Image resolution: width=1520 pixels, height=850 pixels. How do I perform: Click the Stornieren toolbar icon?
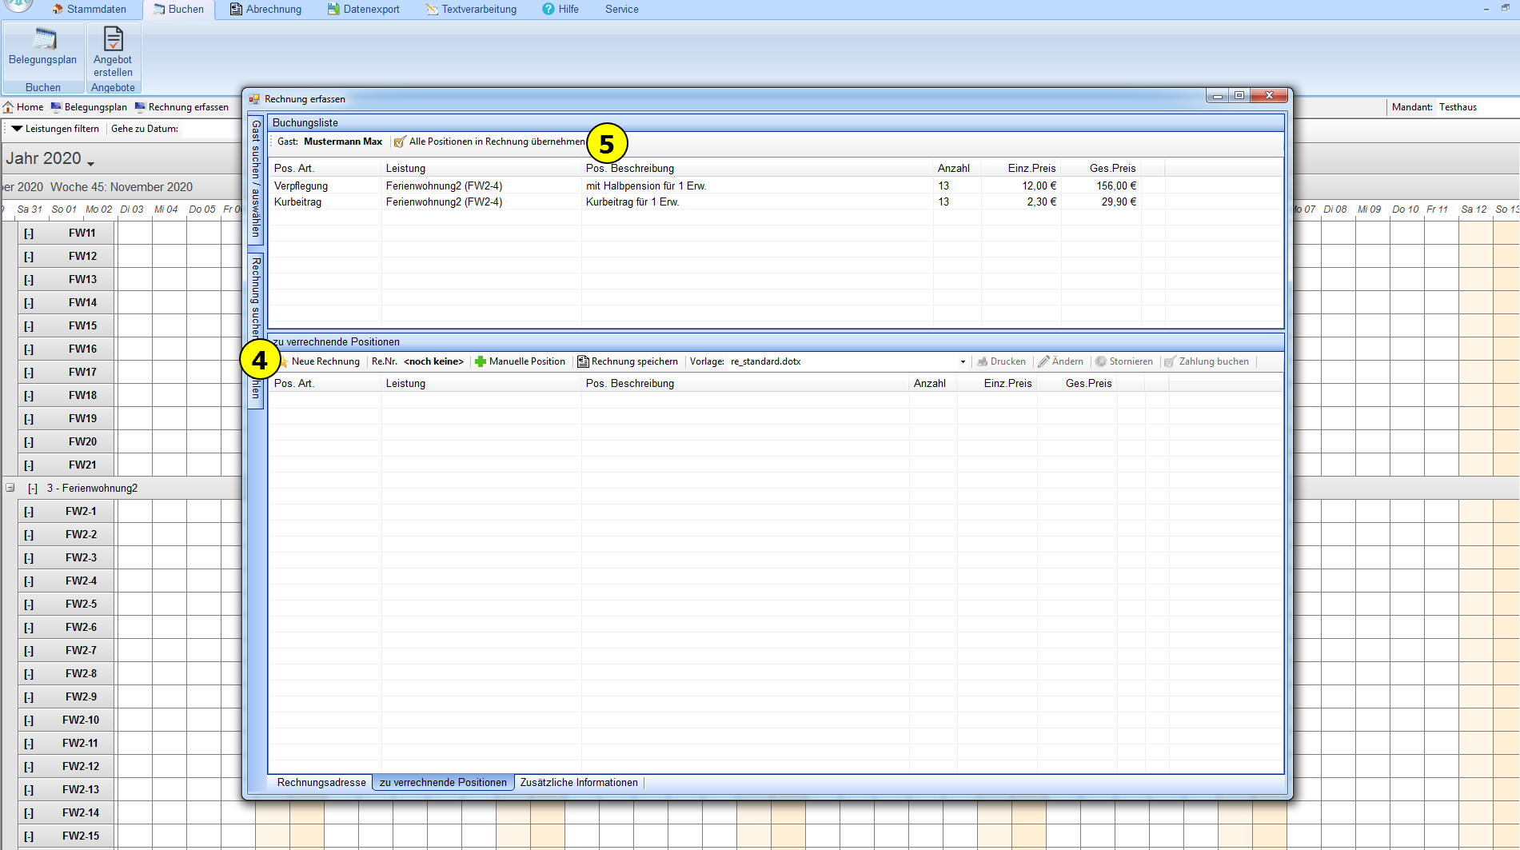coord(1101,361)
